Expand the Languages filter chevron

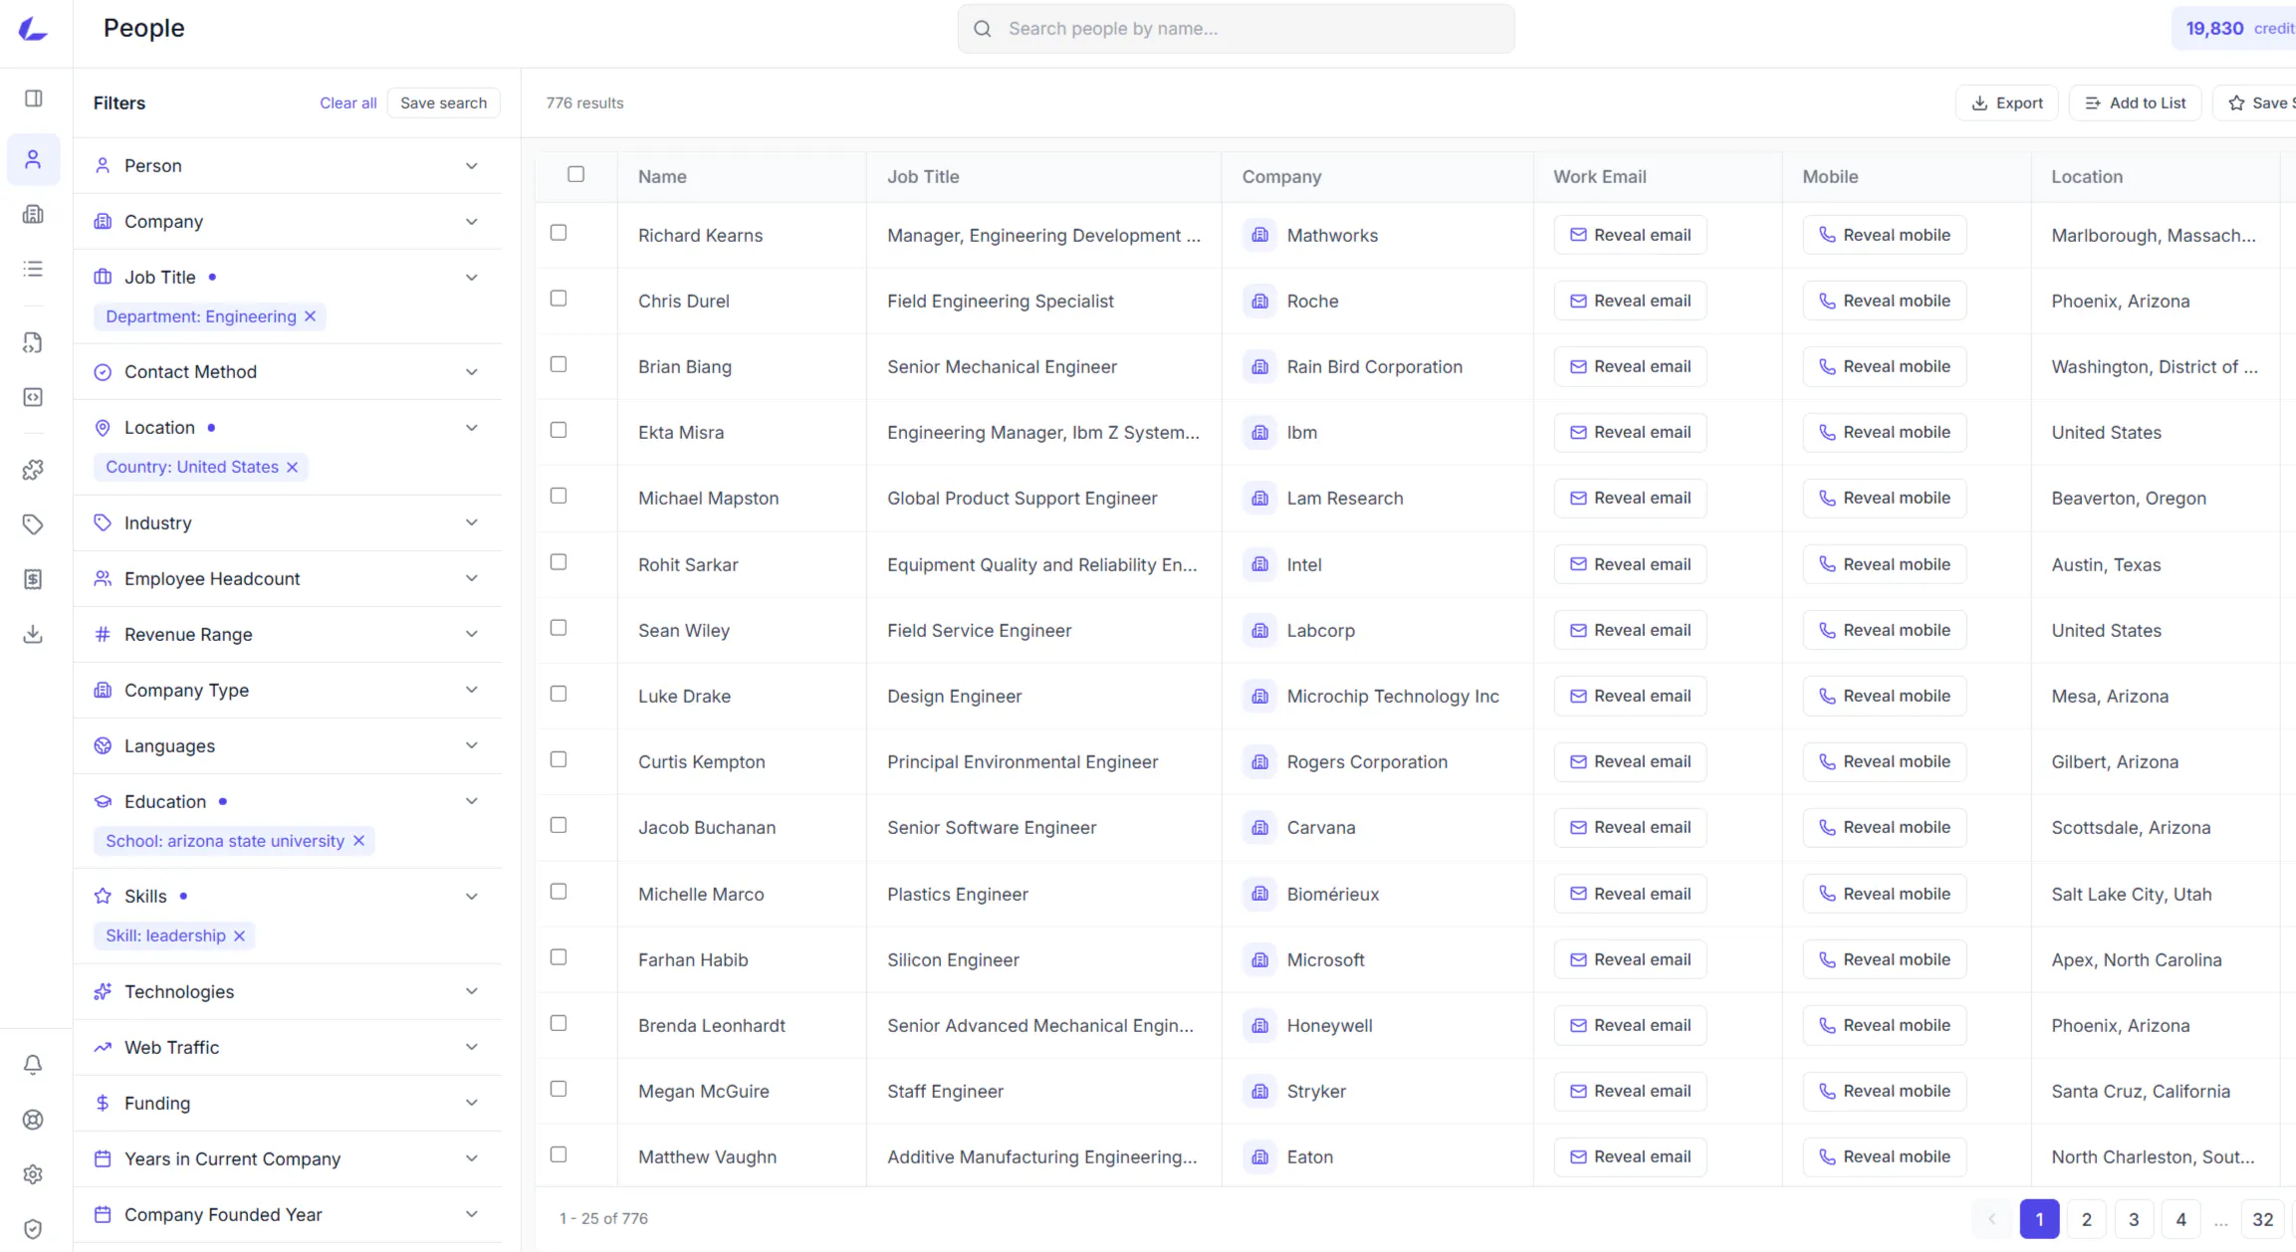472,745
